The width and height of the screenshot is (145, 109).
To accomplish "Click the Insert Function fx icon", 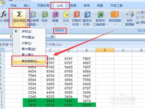I will click(4, 14).
